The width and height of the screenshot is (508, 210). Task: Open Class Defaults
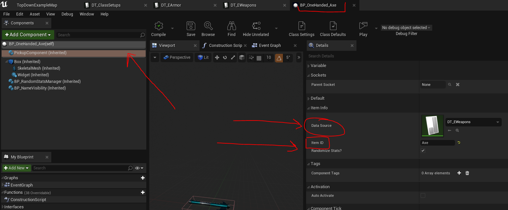pyautogui.click(x=333, y=29)
